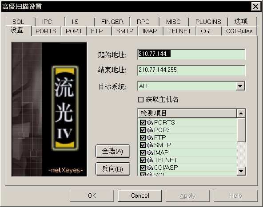Select the 设置 tab
Screen dimensions: 263x207
tap(18, 31)
